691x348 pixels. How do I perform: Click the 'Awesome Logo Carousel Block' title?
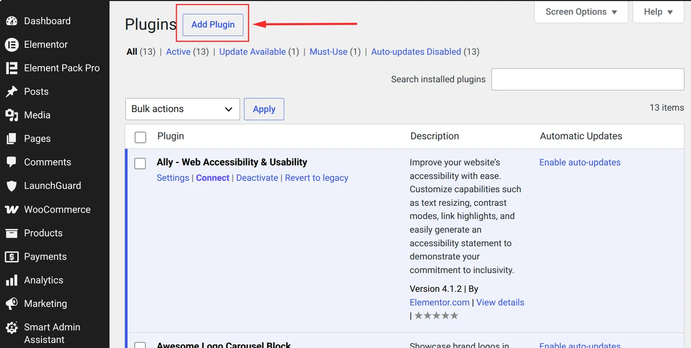point(224,345)
